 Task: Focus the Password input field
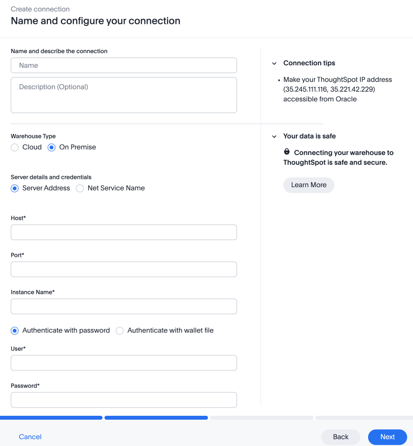pyautogui.click(x=124, y=400)
